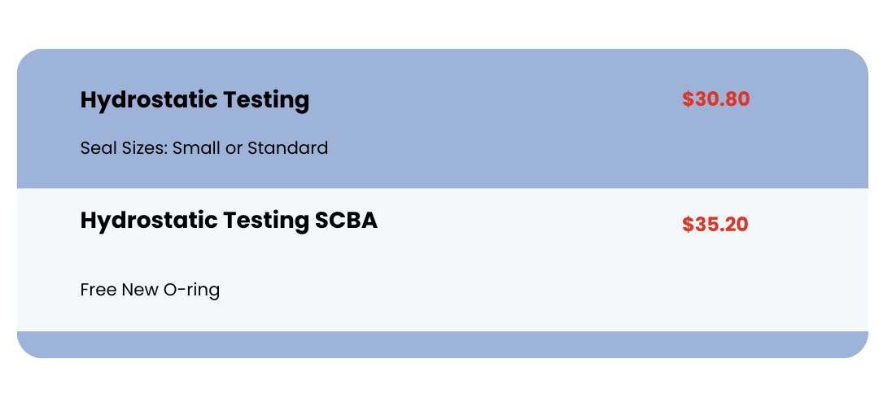The width and height of the screenshot is (879, 407).
Task: Click the word New in the SCBA description
Action: [140, 290]
